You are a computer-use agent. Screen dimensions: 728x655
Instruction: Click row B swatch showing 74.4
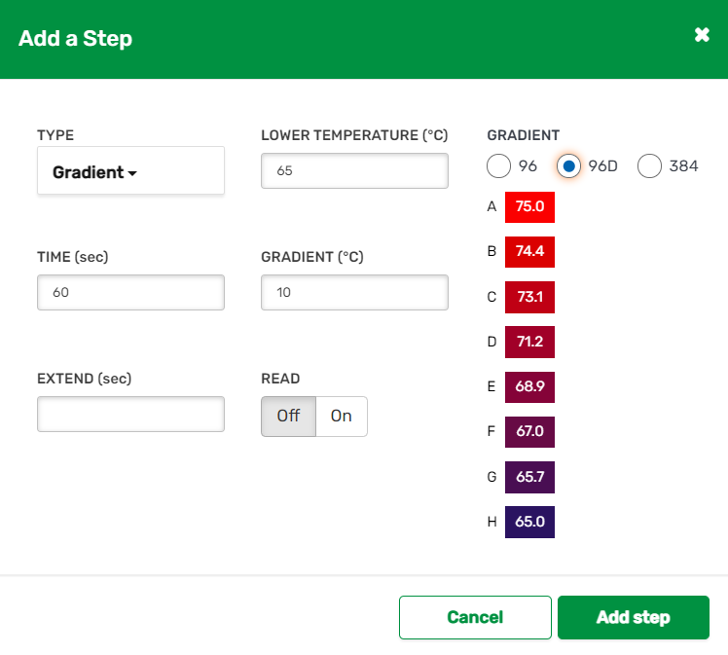529,251
